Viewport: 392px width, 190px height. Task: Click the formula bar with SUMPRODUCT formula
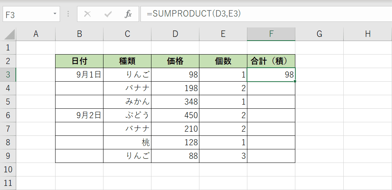(x=266, y=14)
